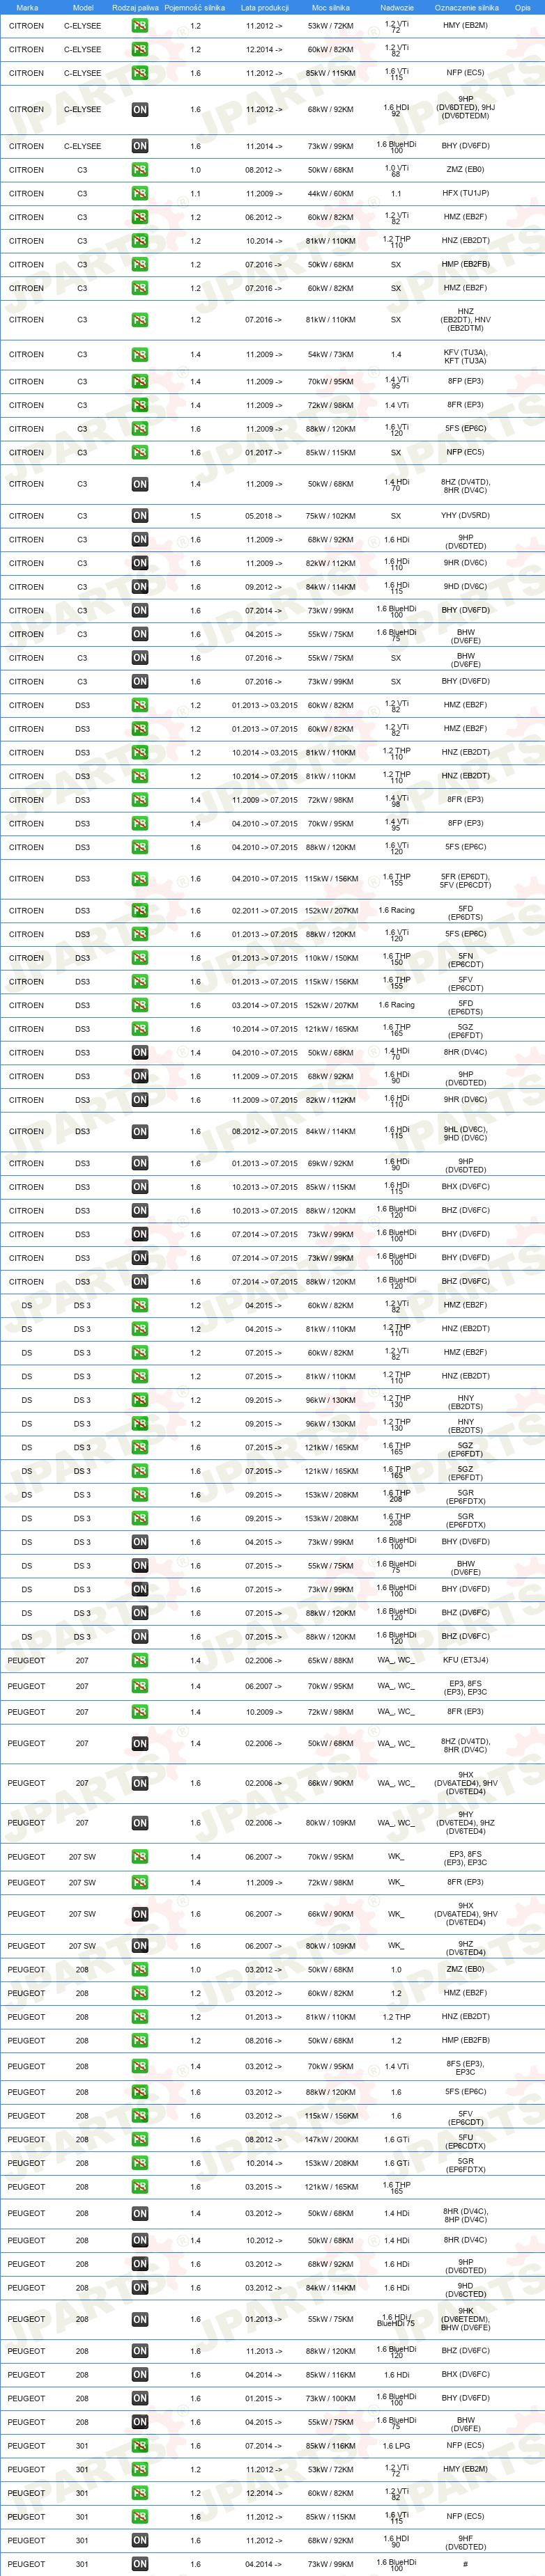Click diesel icon for Peugeot 208 9HK row

139,2319
